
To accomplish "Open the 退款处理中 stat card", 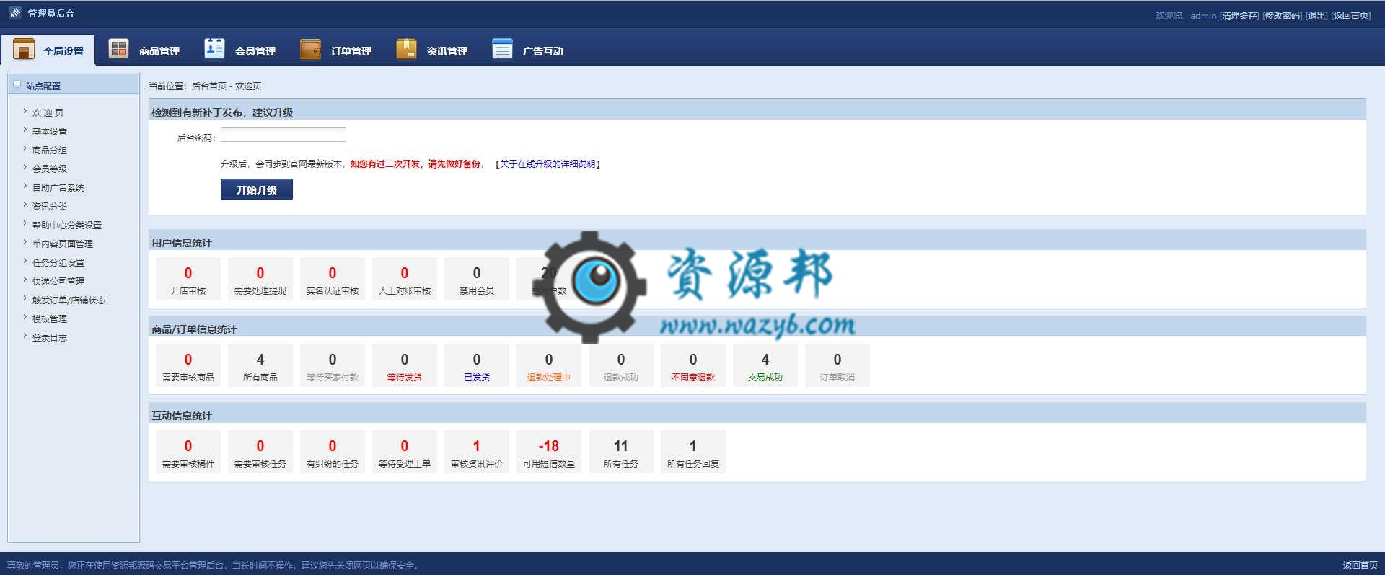I will [549, 365].
